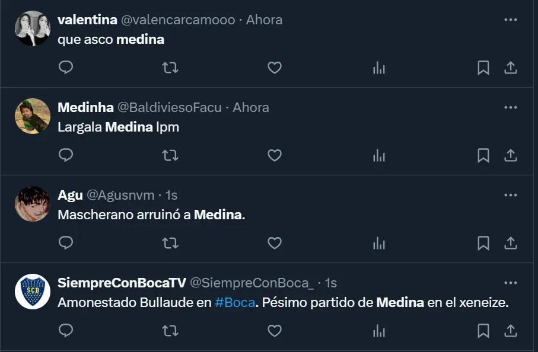
Task: Open more options on valentina's tweet
Action: coord(510,20)
